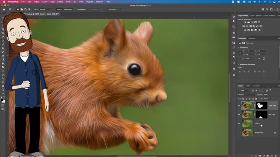Select the Clone Stamp tool
This screenshot has height=157, width=280.
point(3,48)
